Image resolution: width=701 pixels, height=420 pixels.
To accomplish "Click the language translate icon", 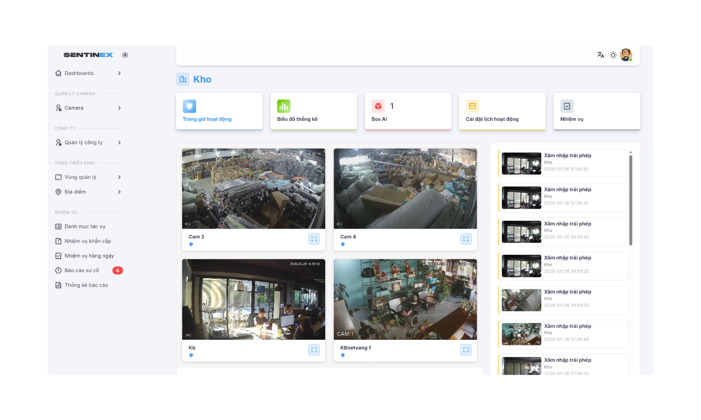I will [x=601, y=55].
